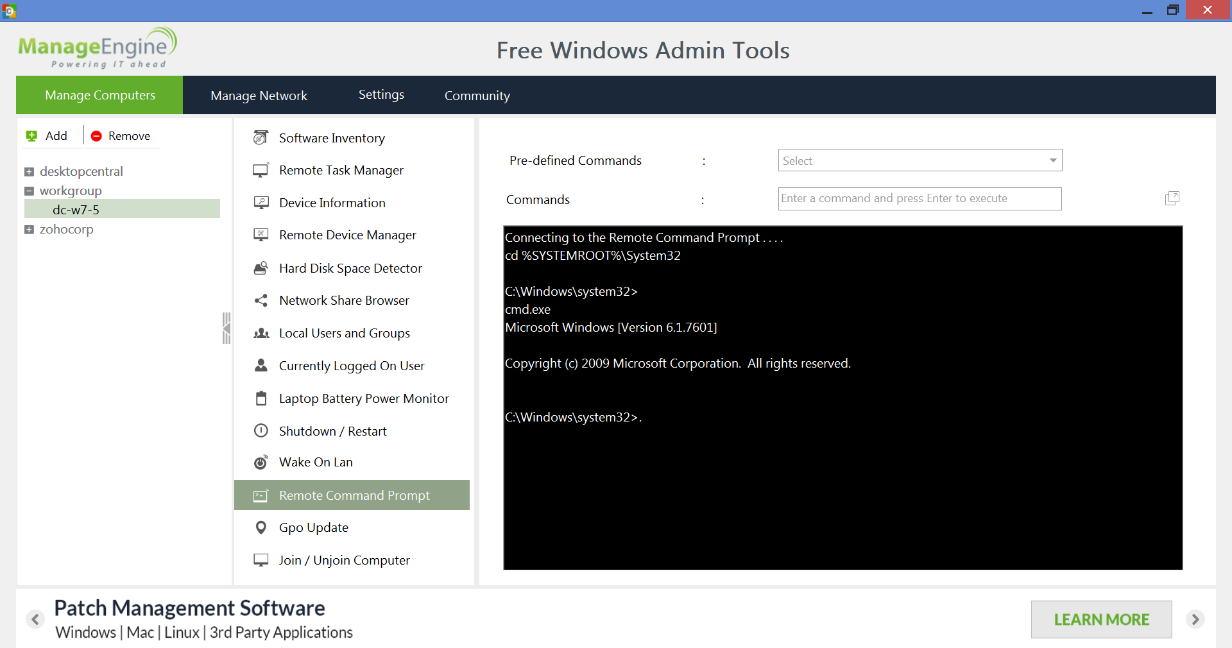This screenshot has height=648, width=1232.
Task: Click the LEARN MORE button
Action: [1101, 619]
